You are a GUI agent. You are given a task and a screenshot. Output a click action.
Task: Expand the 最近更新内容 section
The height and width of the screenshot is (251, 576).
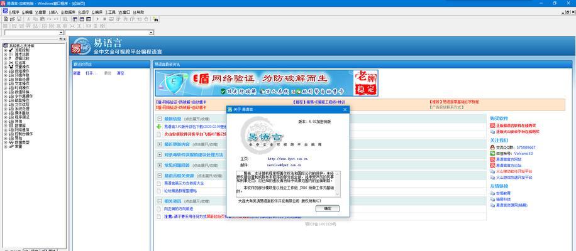point(160,144)
